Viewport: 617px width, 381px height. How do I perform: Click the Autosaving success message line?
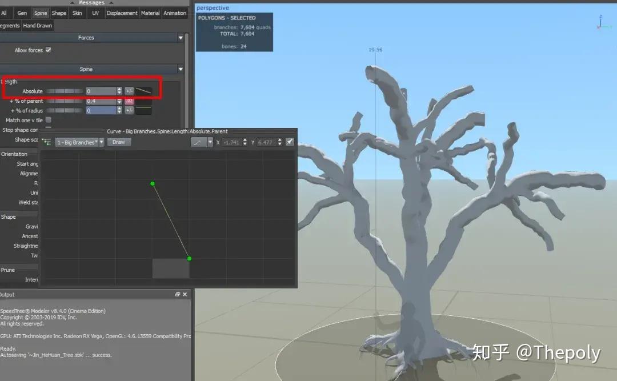click(56, 355)
